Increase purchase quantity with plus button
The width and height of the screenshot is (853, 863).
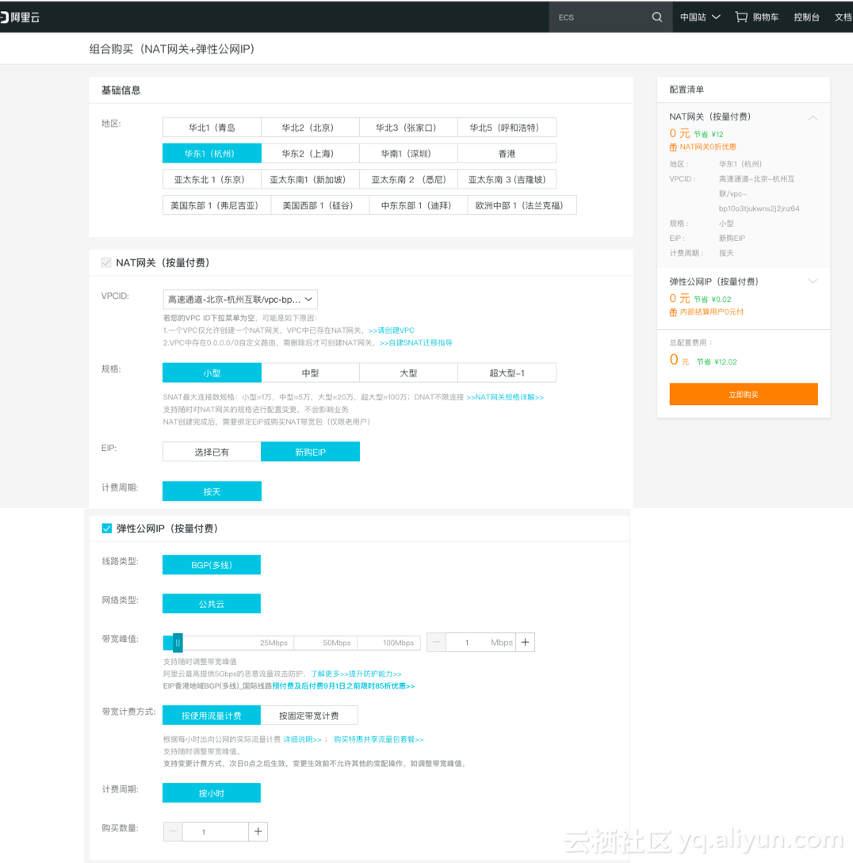258,831
